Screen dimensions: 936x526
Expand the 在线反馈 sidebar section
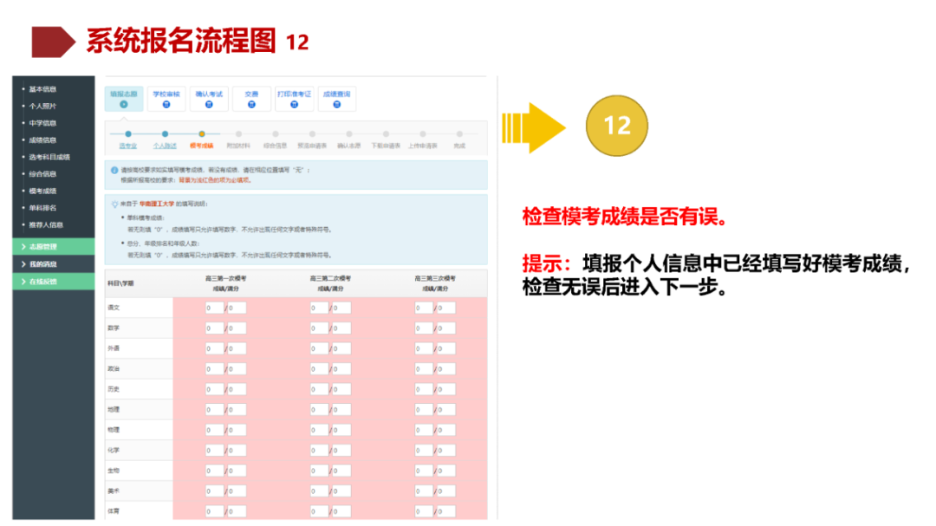point(42,280)
